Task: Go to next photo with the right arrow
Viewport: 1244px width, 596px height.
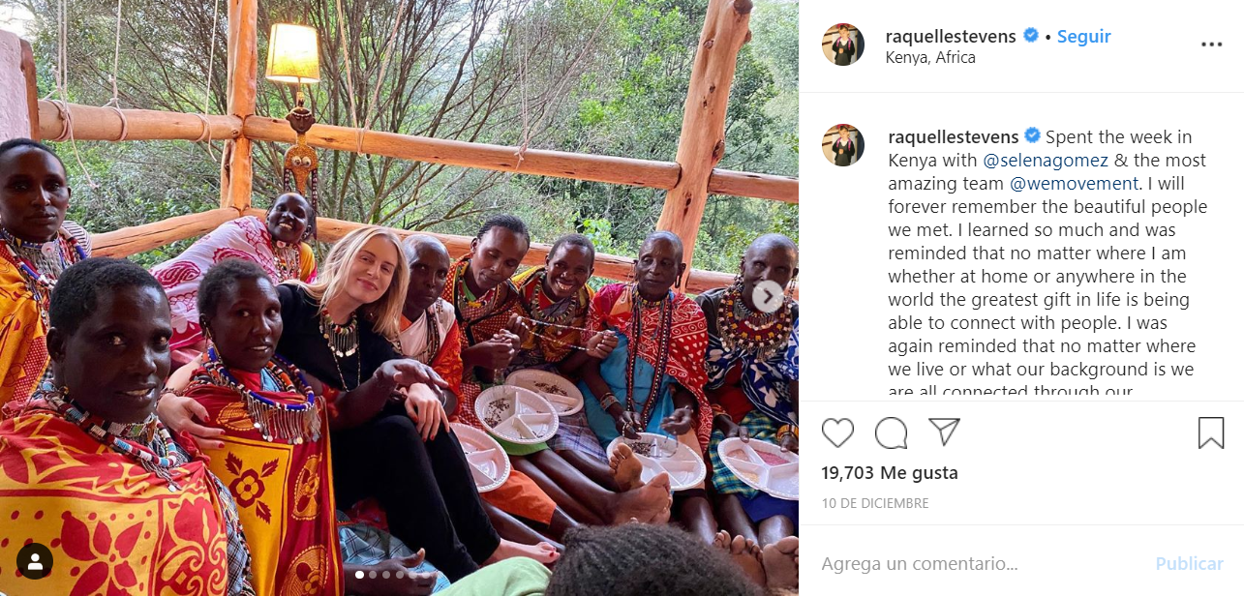Action: point(768,297)
